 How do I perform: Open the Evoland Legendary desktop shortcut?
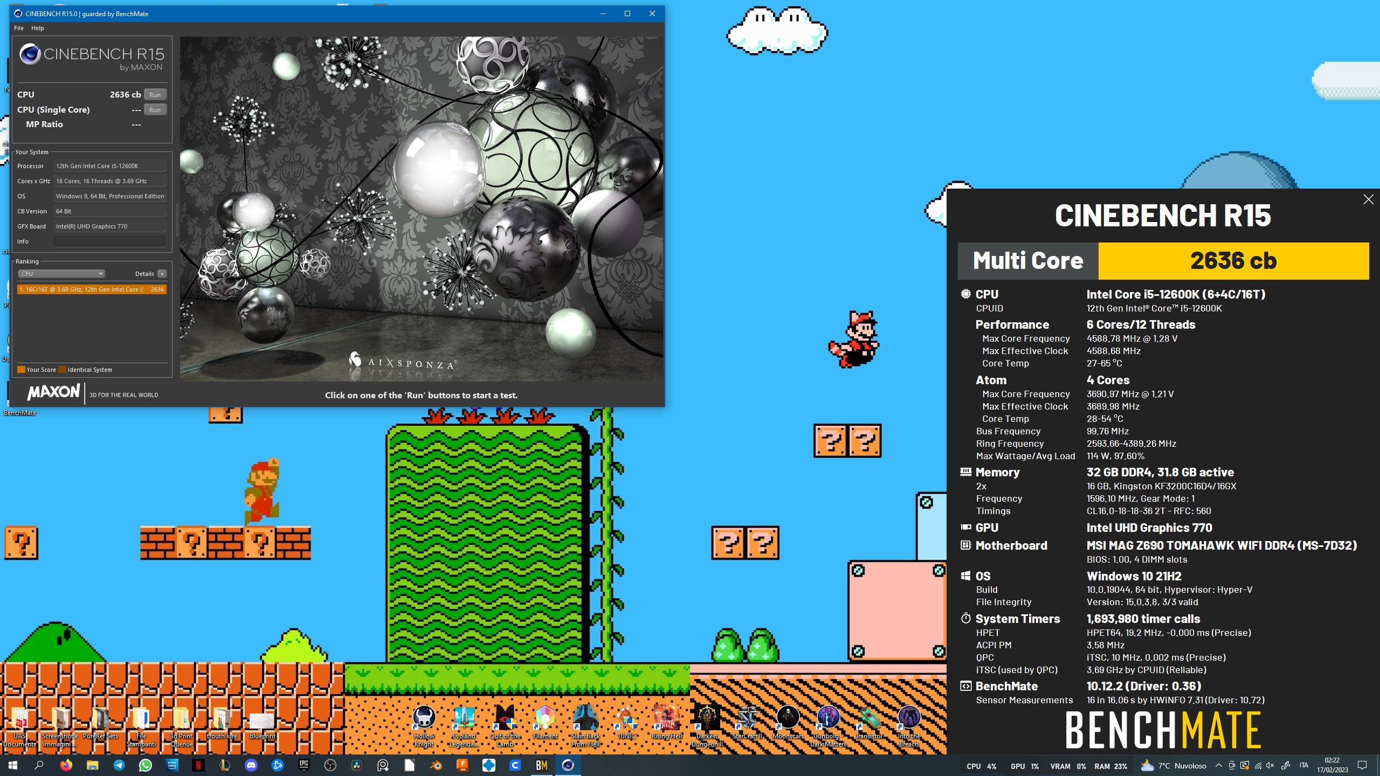coord(464,726)
